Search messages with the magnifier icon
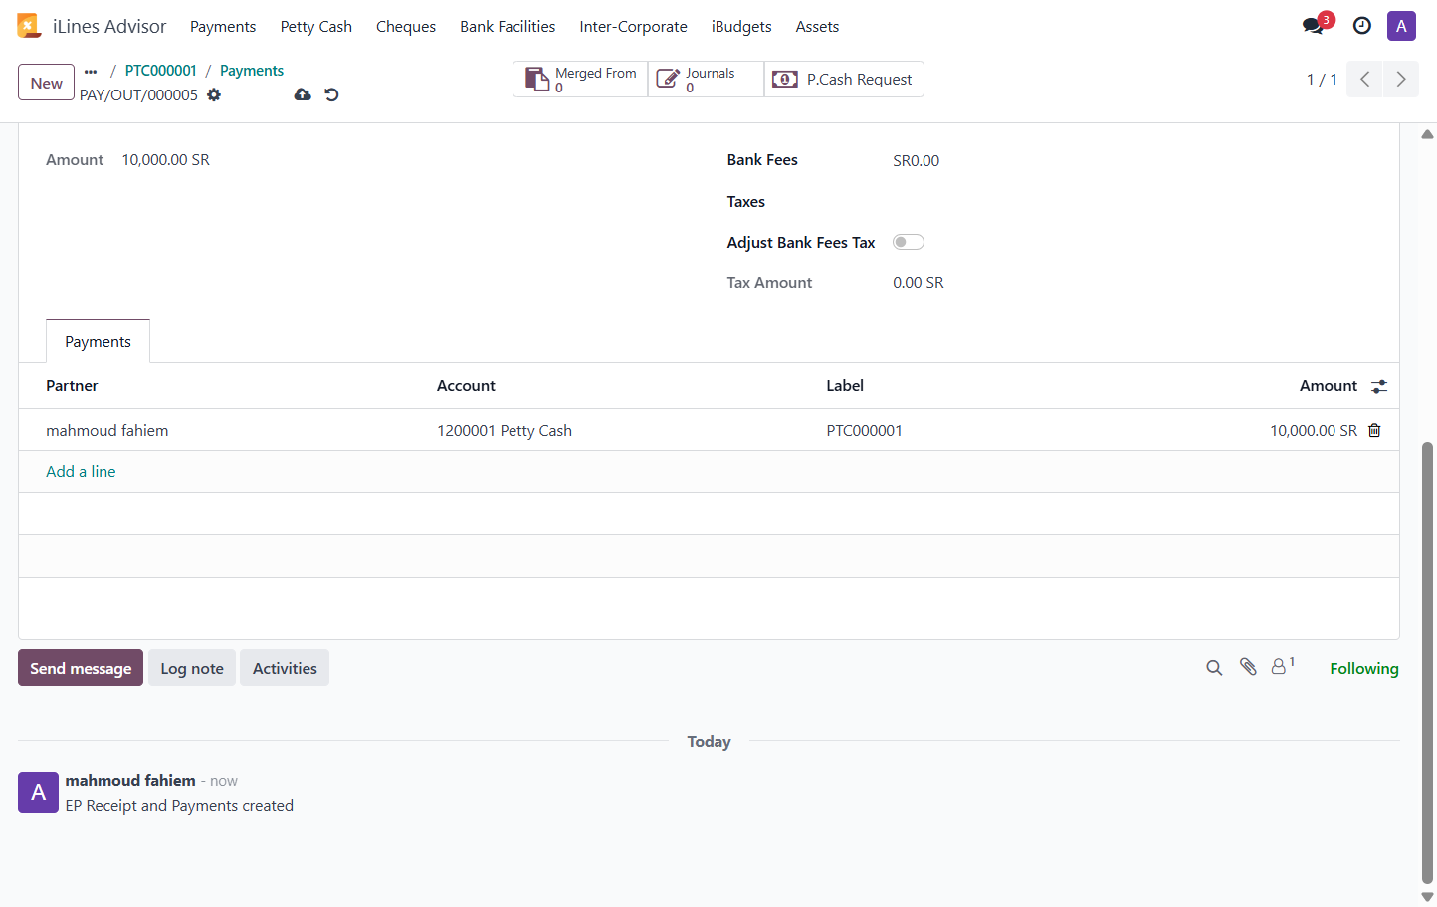This screenshot has width=1437, height=907. click(1214, 668)
